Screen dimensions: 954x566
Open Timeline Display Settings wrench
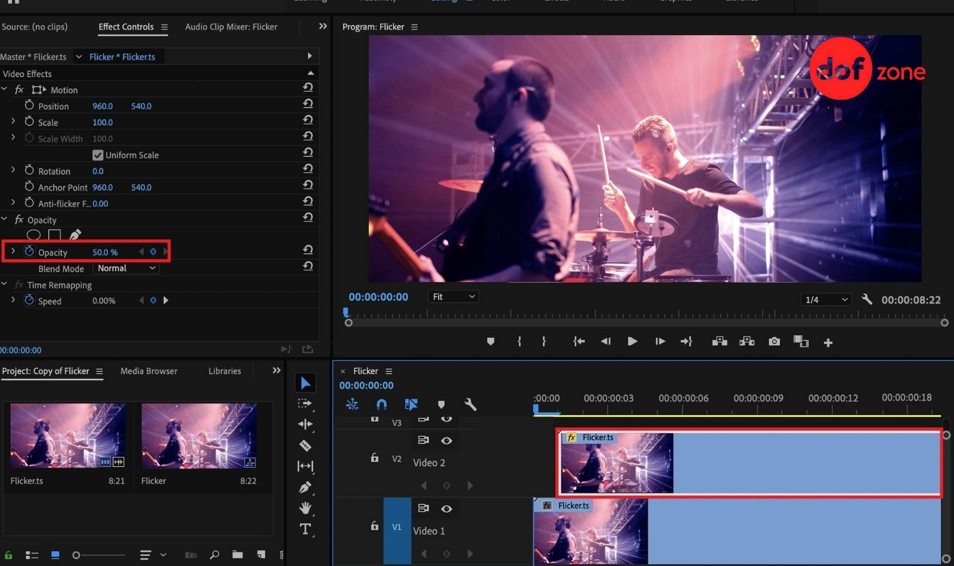coord(470,405)
